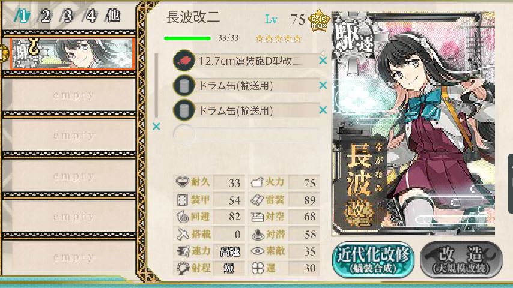Select fleet tab 1
The height and width of the screenshot is (288, 513).
coord(23,16)
